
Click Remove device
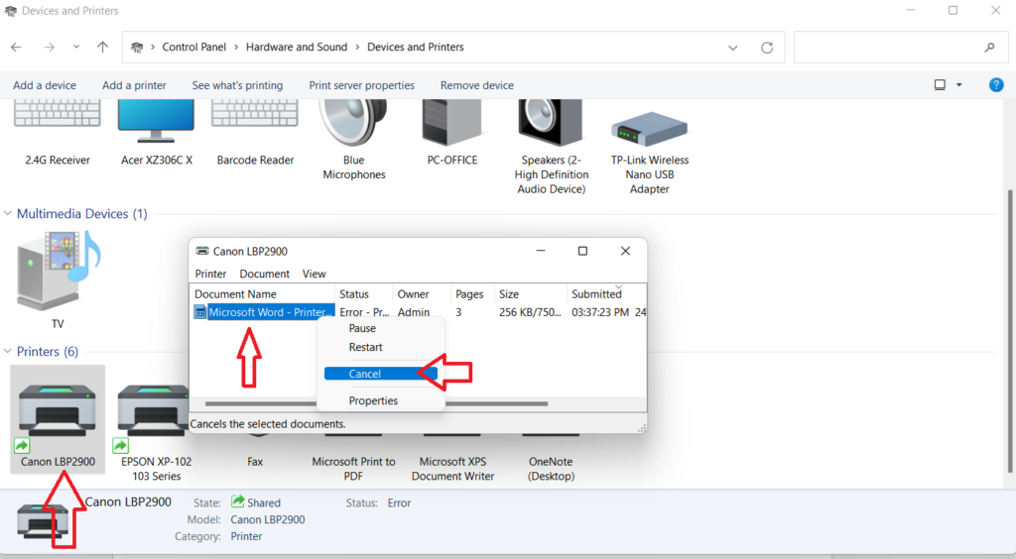point(477,85)
